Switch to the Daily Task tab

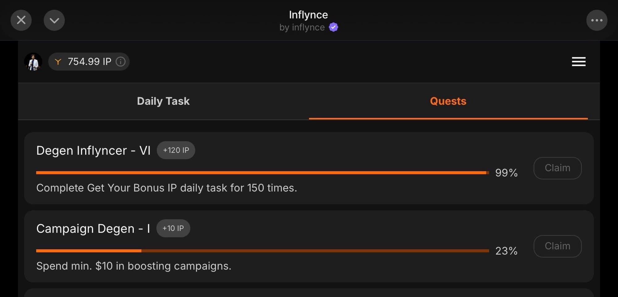(163, 101)
